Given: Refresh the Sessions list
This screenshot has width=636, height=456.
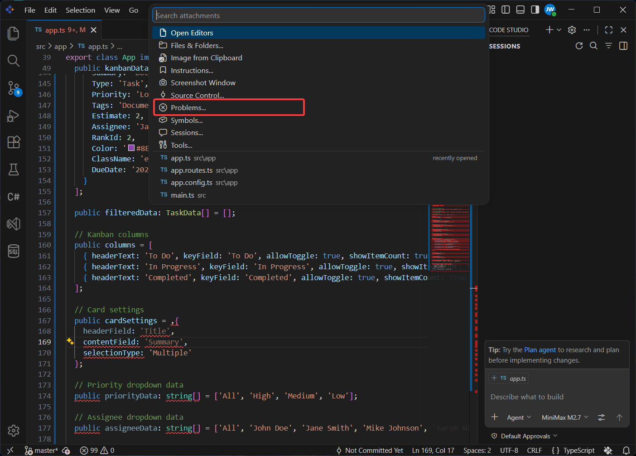Looking at the screenshot, I should (579, 46).
